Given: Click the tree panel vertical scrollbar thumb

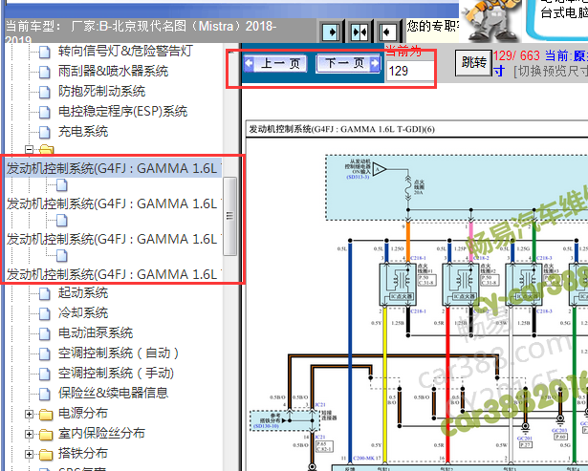Looking at the screenshot, I should [x=229, y=216].
